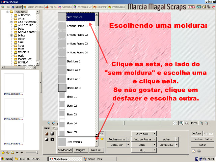Click refresh icon in the thumbnail toolbar

click(x=8, y=153)
